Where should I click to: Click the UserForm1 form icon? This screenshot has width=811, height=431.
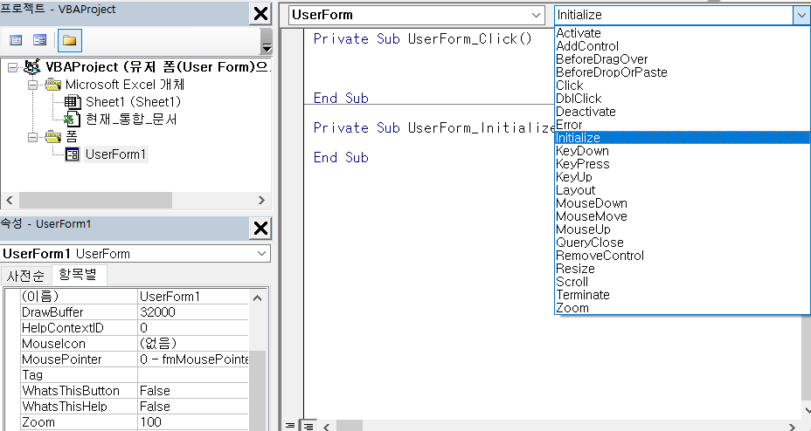click(73, 154)
